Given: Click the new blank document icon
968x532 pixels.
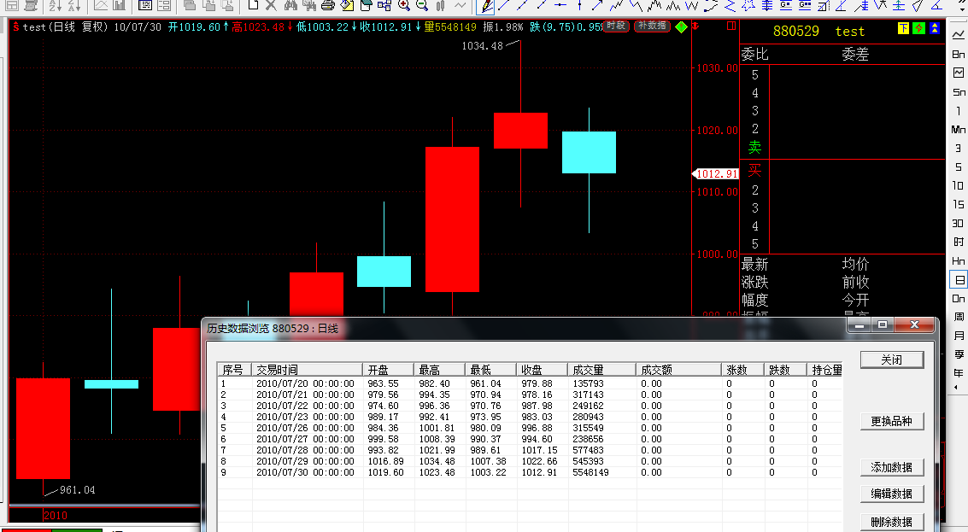Looking at the screenshot, I should pyautogui.click(x=253, y=6).
